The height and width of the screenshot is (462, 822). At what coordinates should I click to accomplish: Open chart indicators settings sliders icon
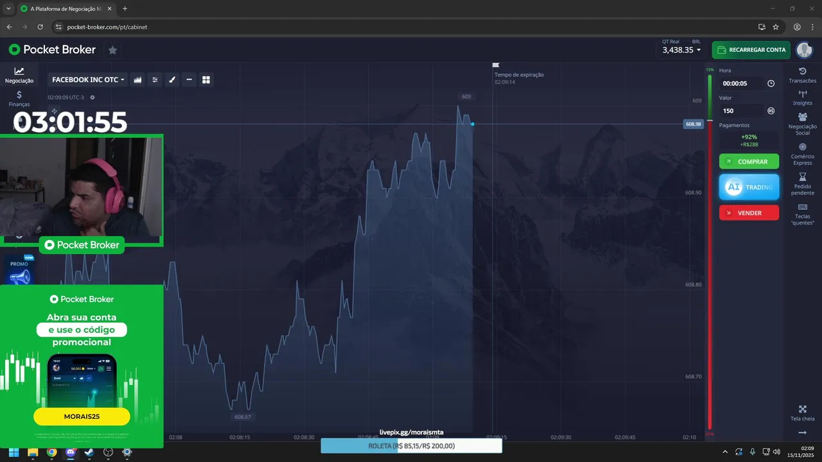click(155, 80)
